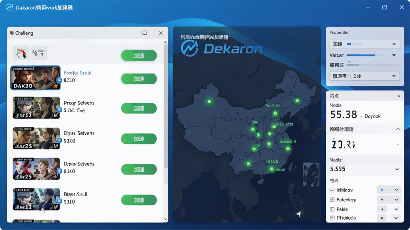Accelerate the Preay Selvens game

(139, 108)
